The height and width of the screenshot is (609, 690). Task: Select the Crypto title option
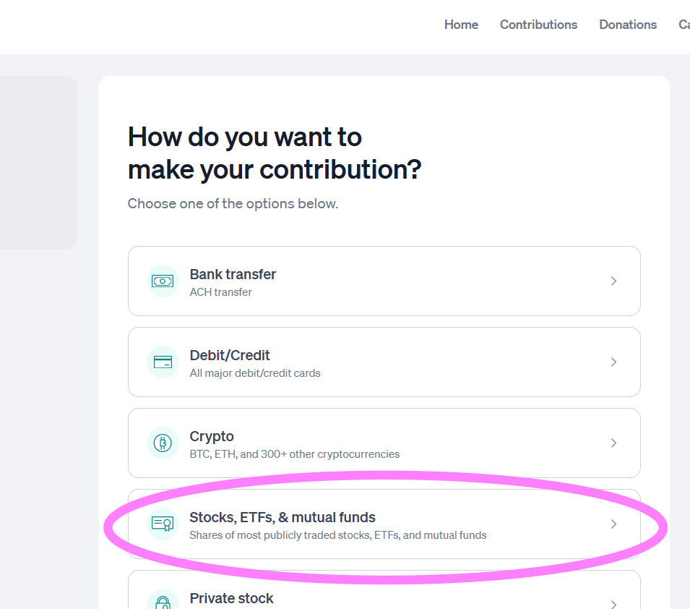pyautogui.click(x=211, y=436)
